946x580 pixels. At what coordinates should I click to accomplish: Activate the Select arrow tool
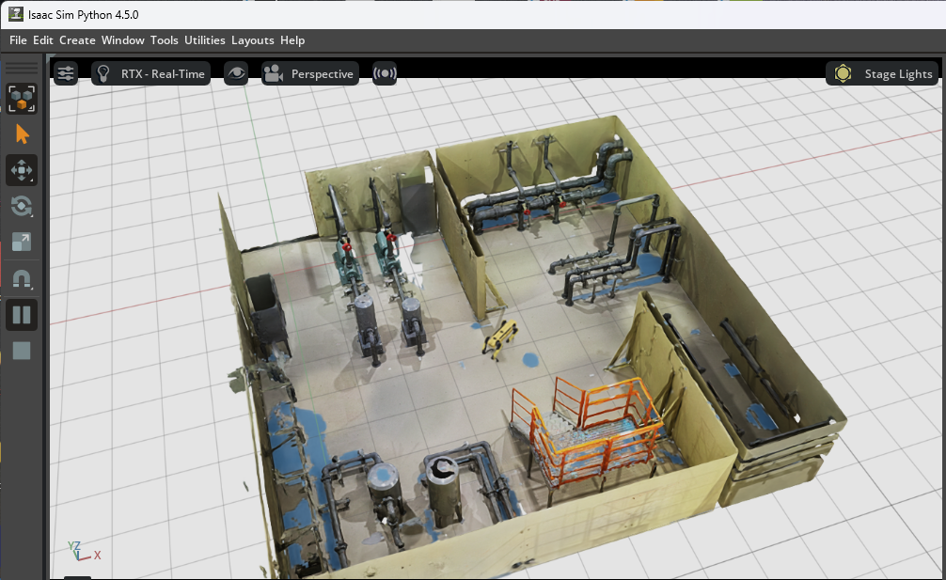coord(22,134)
